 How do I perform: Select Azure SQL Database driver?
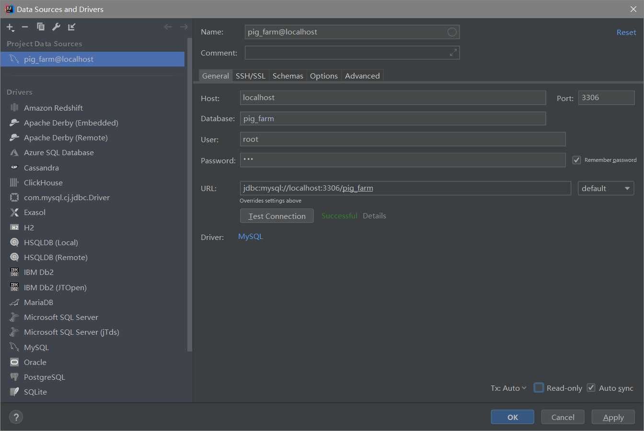tap(92, 152)
